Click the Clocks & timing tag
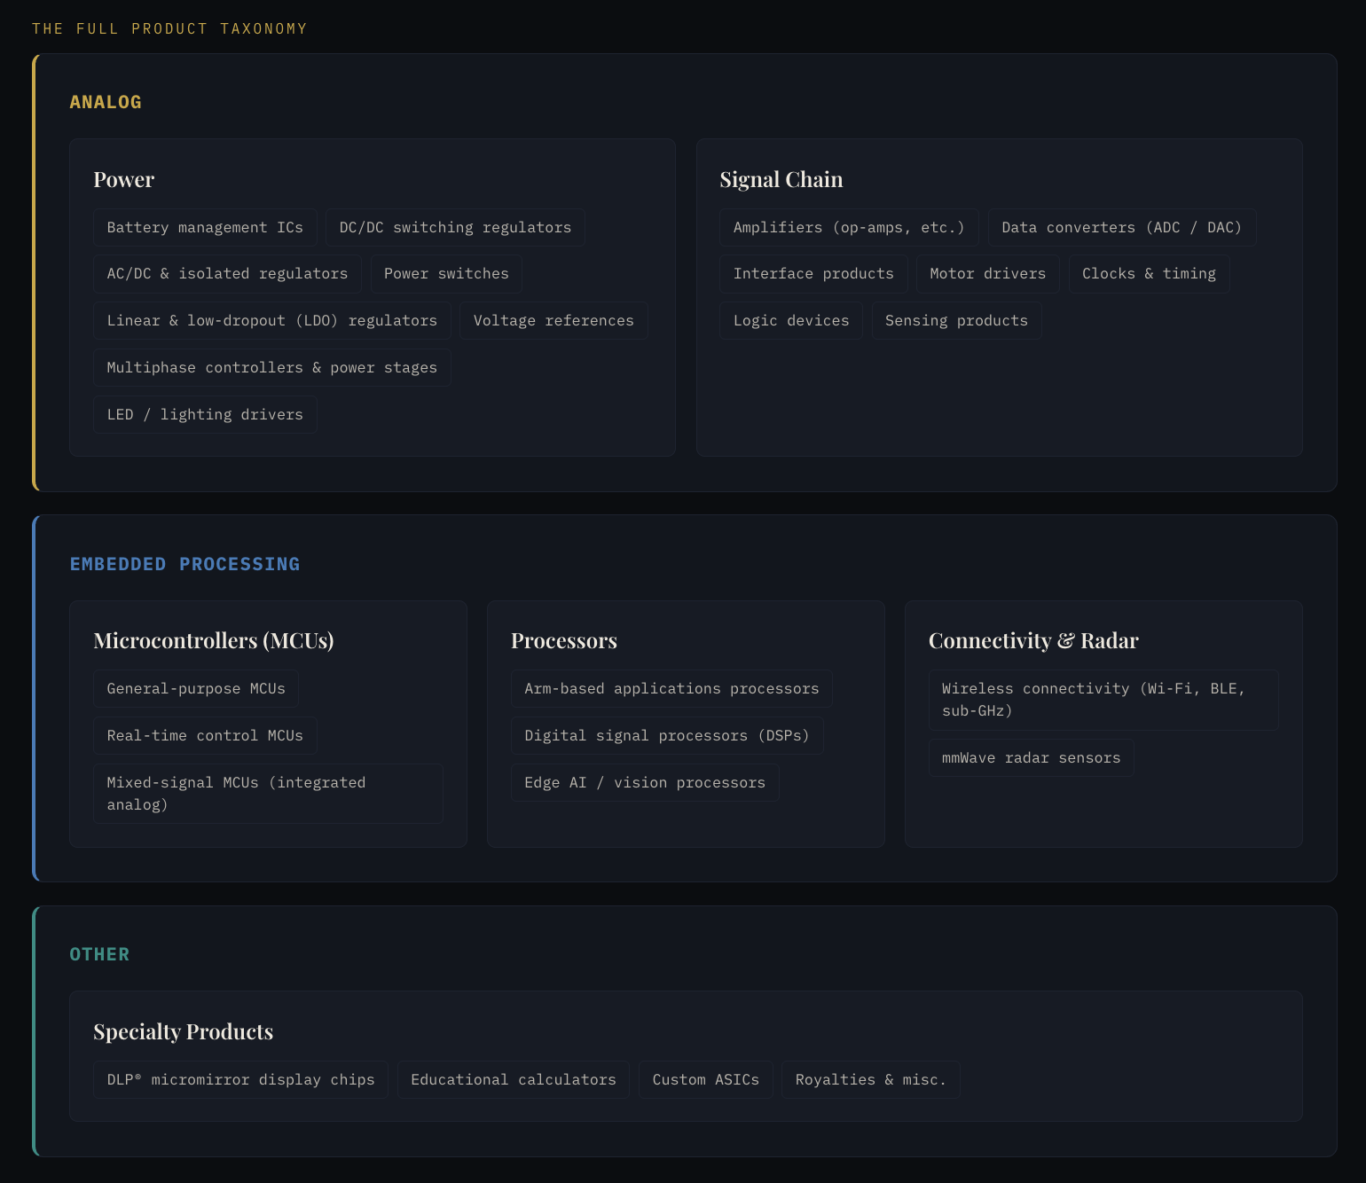Image resolution: width=1366 pixels, height=1183 pixels. pos(1149,274)
